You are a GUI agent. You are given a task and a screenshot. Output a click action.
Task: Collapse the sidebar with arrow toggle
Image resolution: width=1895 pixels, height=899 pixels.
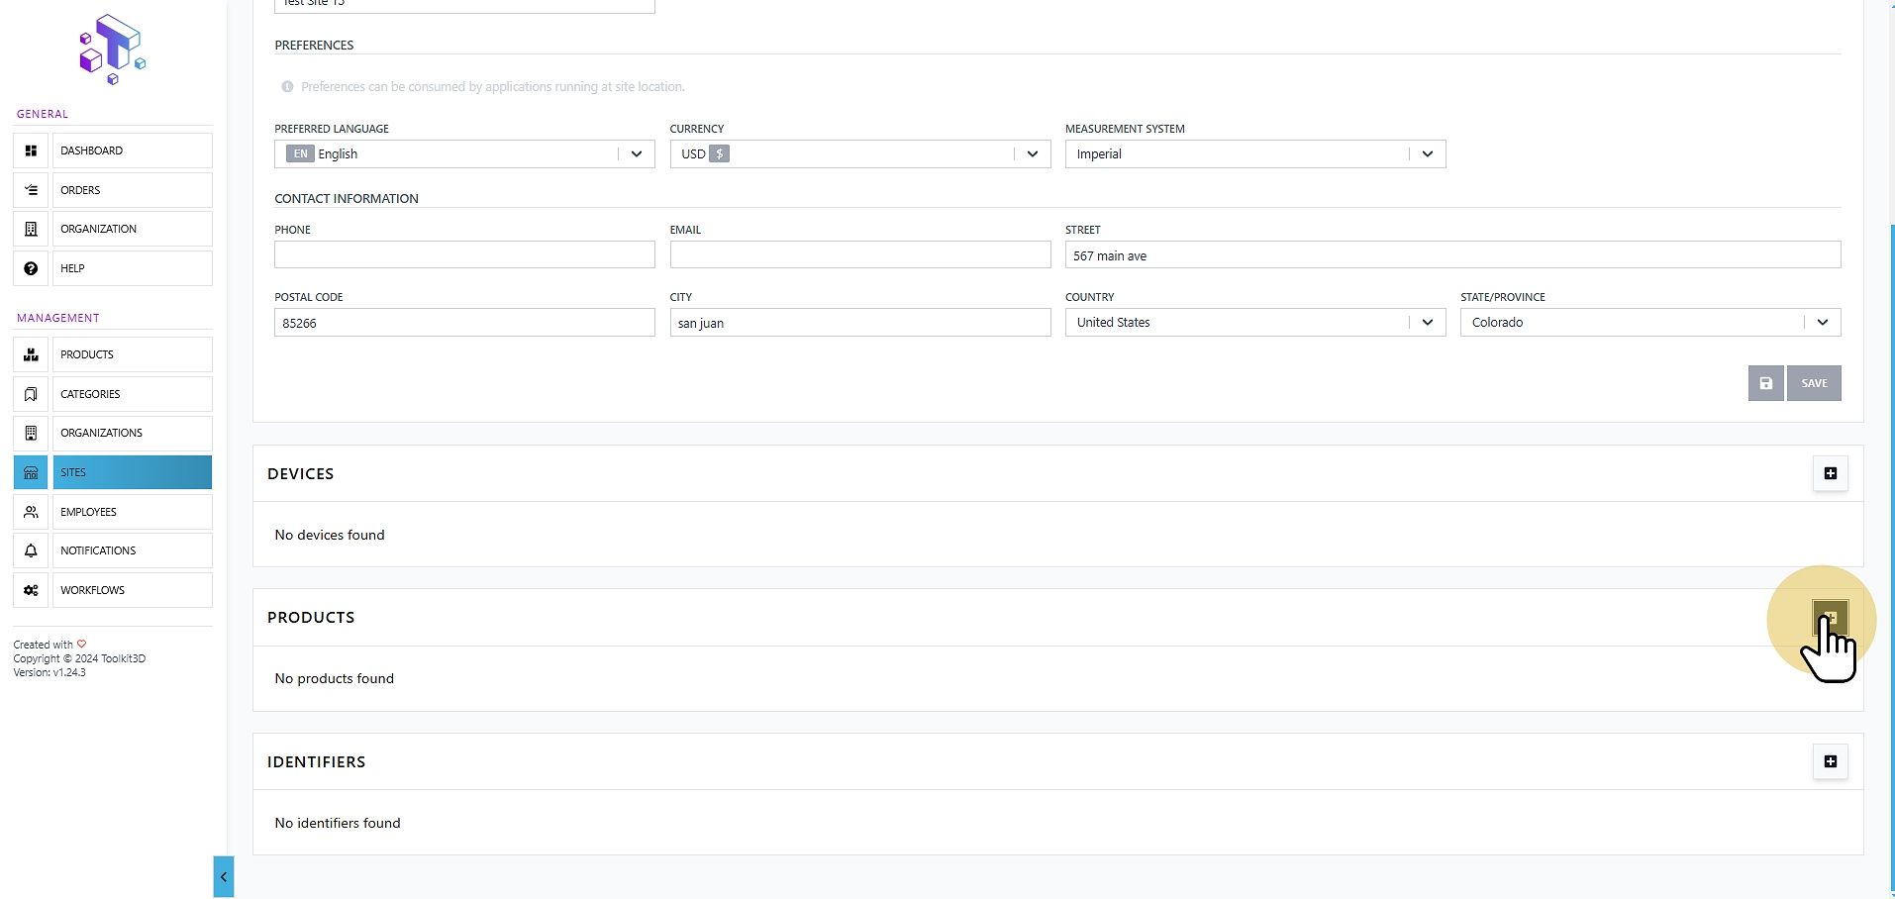click(x=224, y=877)
